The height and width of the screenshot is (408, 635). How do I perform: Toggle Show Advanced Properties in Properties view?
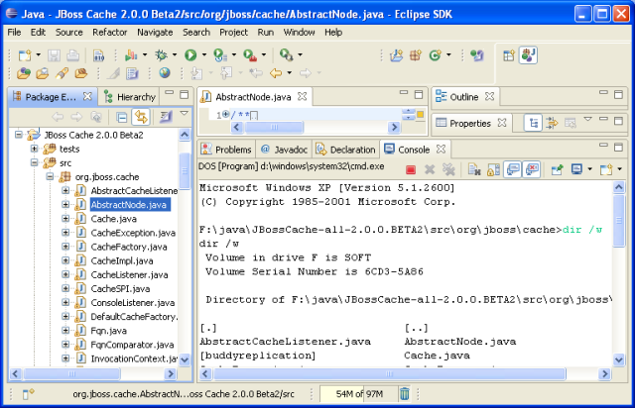point(552,123)
